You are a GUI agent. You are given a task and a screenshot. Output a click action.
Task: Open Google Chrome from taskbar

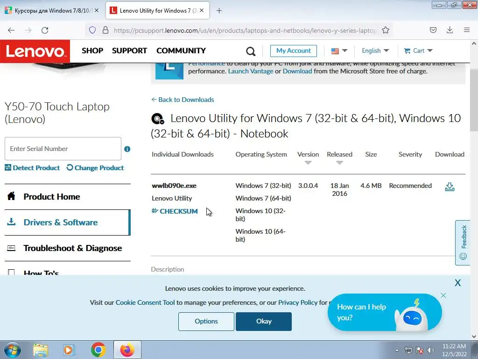coord(98,350)
